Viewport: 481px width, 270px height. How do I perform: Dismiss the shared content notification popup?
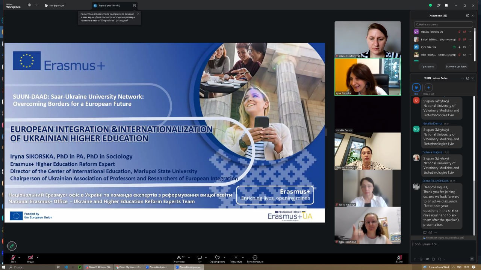(x=138, y=14)
